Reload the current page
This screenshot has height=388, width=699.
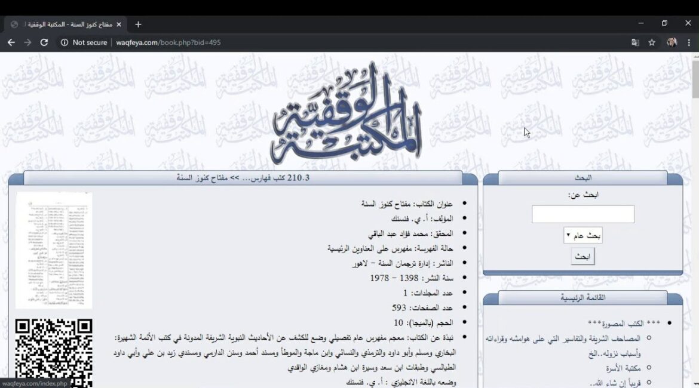(x=44, y=42)
